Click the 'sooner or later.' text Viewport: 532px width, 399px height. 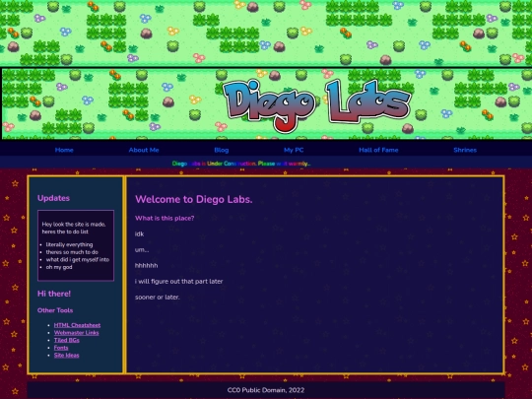[x=158, y=297]
